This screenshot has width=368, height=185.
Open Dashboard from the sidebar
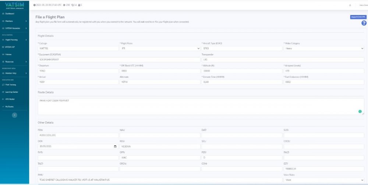click(x=11, y=14)
